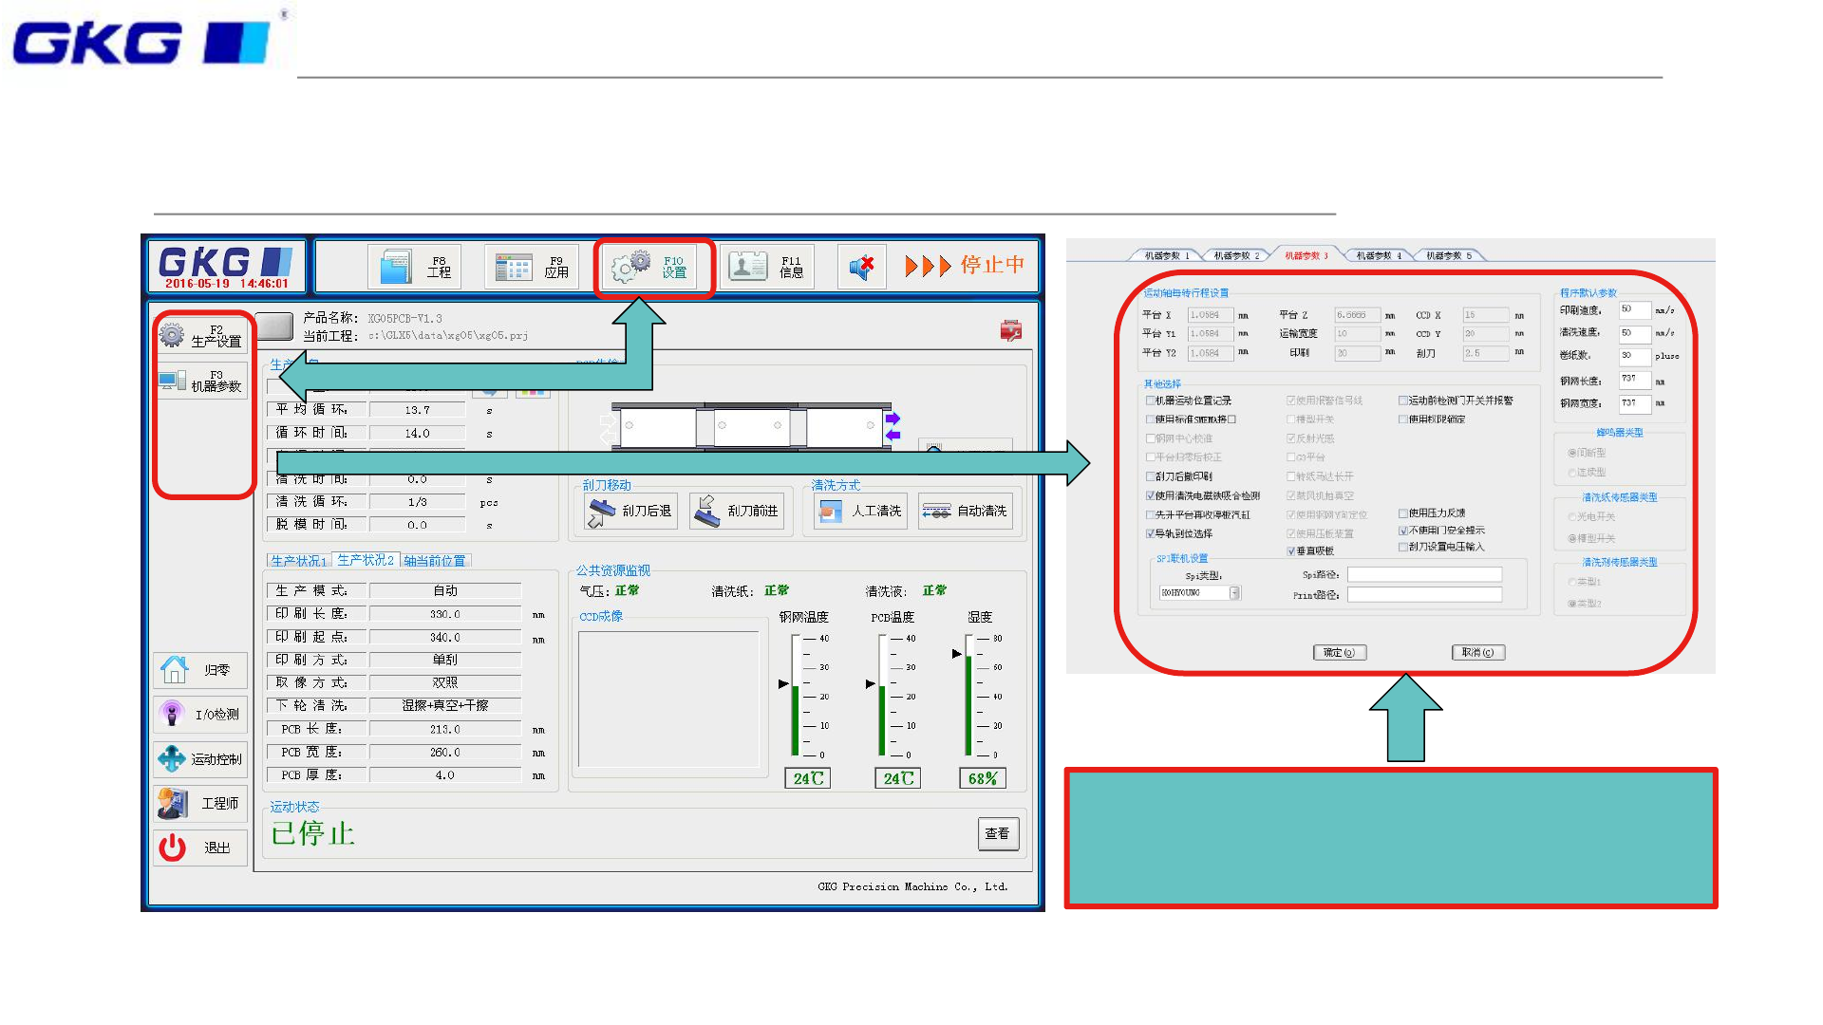
Task: Click the 确定 confirm button
Action: (1339, 652)
